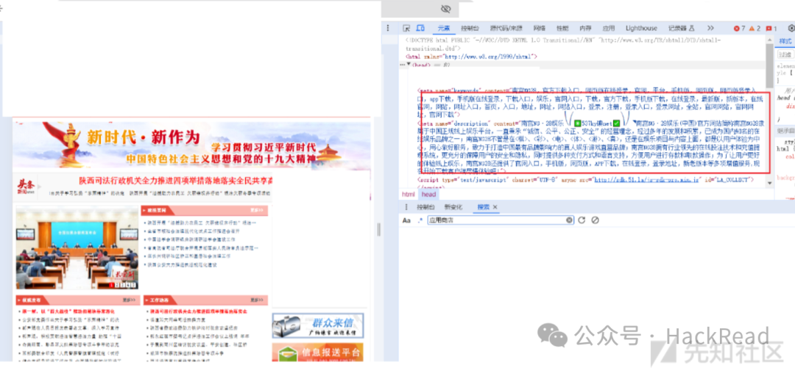Open the 信息报送平台 banner

[x=317, y=353]
